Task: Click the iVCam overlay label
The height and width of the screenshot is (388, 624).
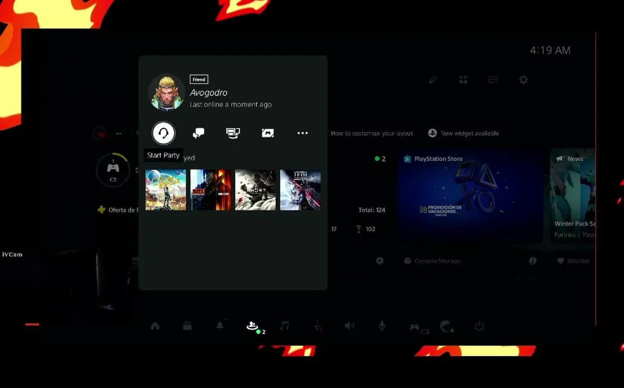Action: [12, 254]
